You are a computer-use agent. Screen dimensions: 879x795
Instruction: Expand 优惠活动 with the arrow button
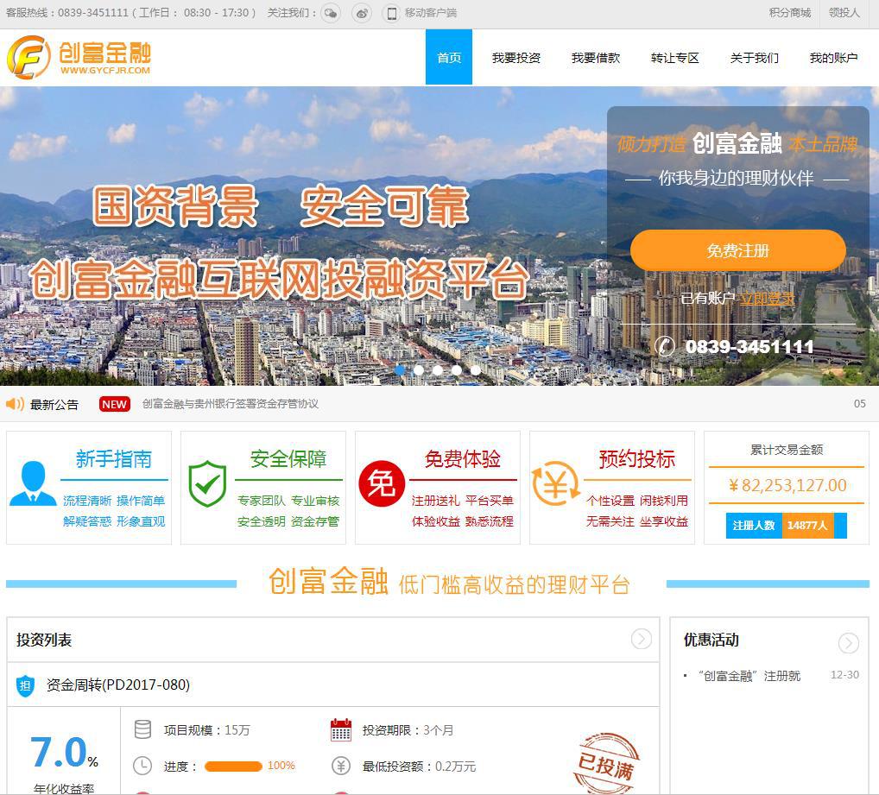848,643
